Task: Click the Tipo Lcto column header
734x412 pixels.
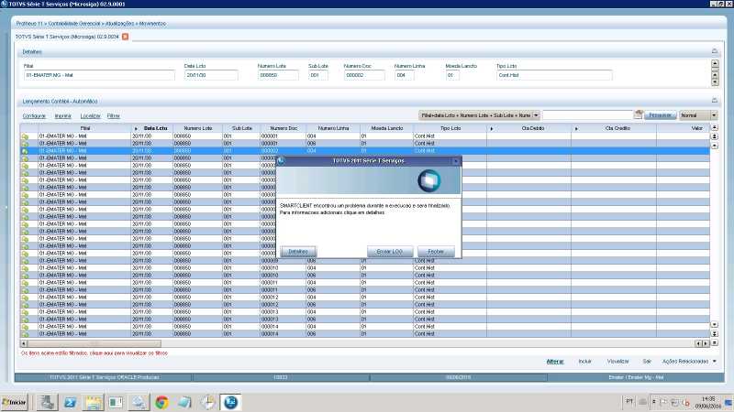Action: (x=450, y=128)
